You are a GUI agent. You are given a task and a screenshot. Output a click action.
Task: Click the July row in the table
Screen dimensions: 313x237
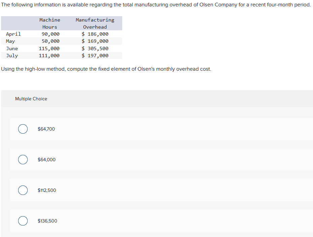[x=12, y=56]
